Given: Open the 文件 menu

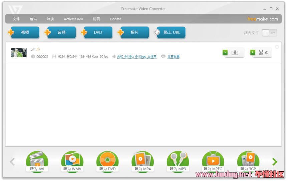Looking at the screenshot, I should 16,19.
